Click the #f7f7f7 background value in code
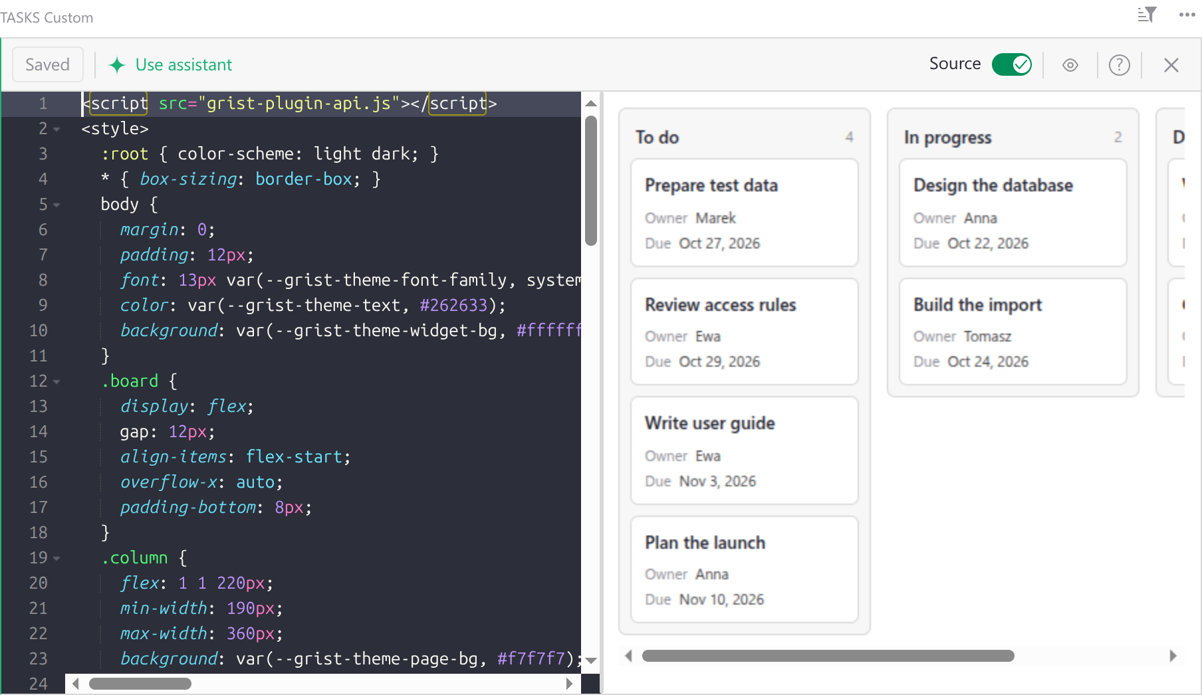 (531, 659)
